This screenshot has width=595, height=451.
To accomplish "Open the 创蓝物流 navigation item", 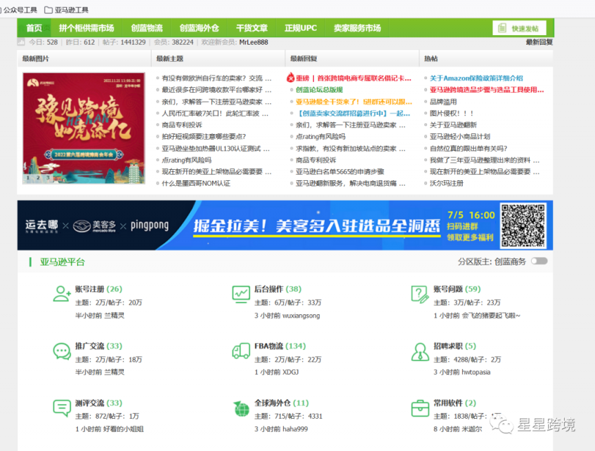I will (x=147, y=28).
